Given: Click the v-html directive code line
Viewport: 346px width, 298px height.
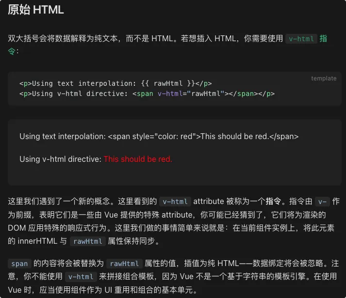Looking at the screenshot, I should (x=147, y=94).
